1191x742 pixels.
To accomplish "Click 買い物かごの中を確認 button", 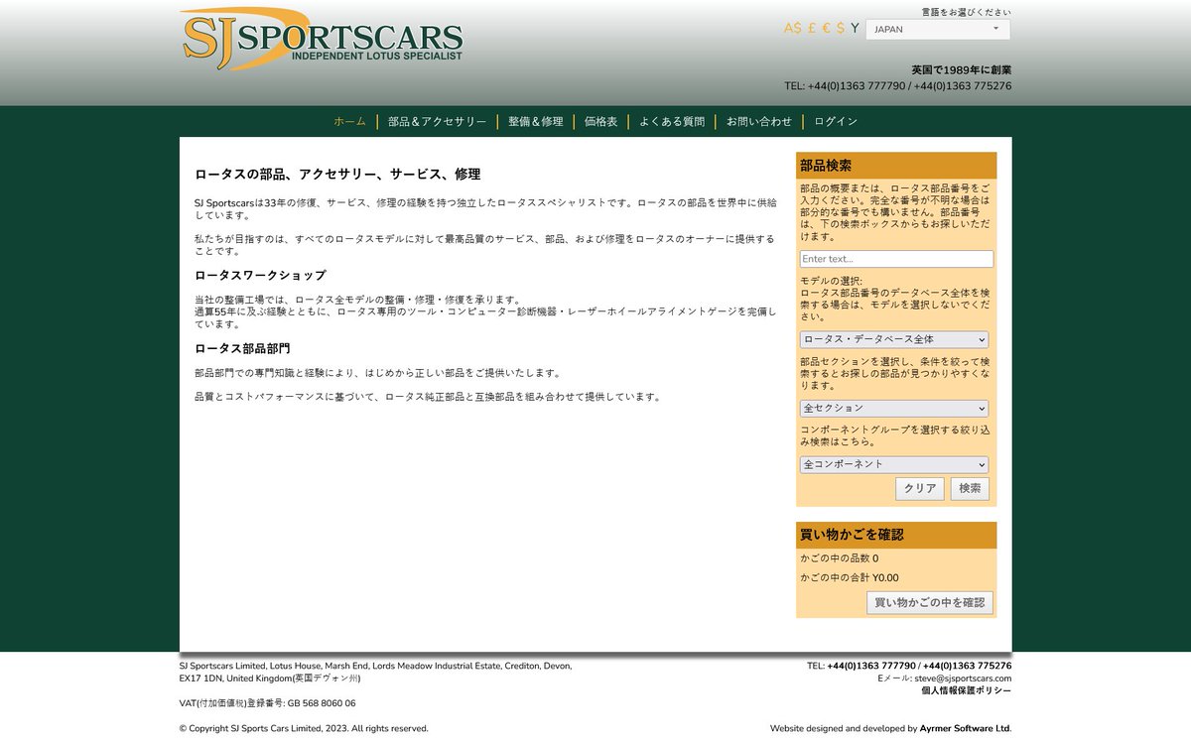I will [x=930, y=602].
